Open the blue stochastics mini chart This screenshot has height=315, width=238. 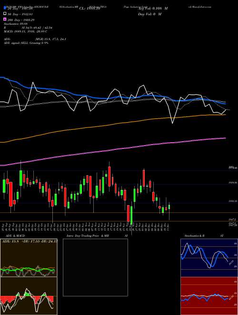point(209,258)
